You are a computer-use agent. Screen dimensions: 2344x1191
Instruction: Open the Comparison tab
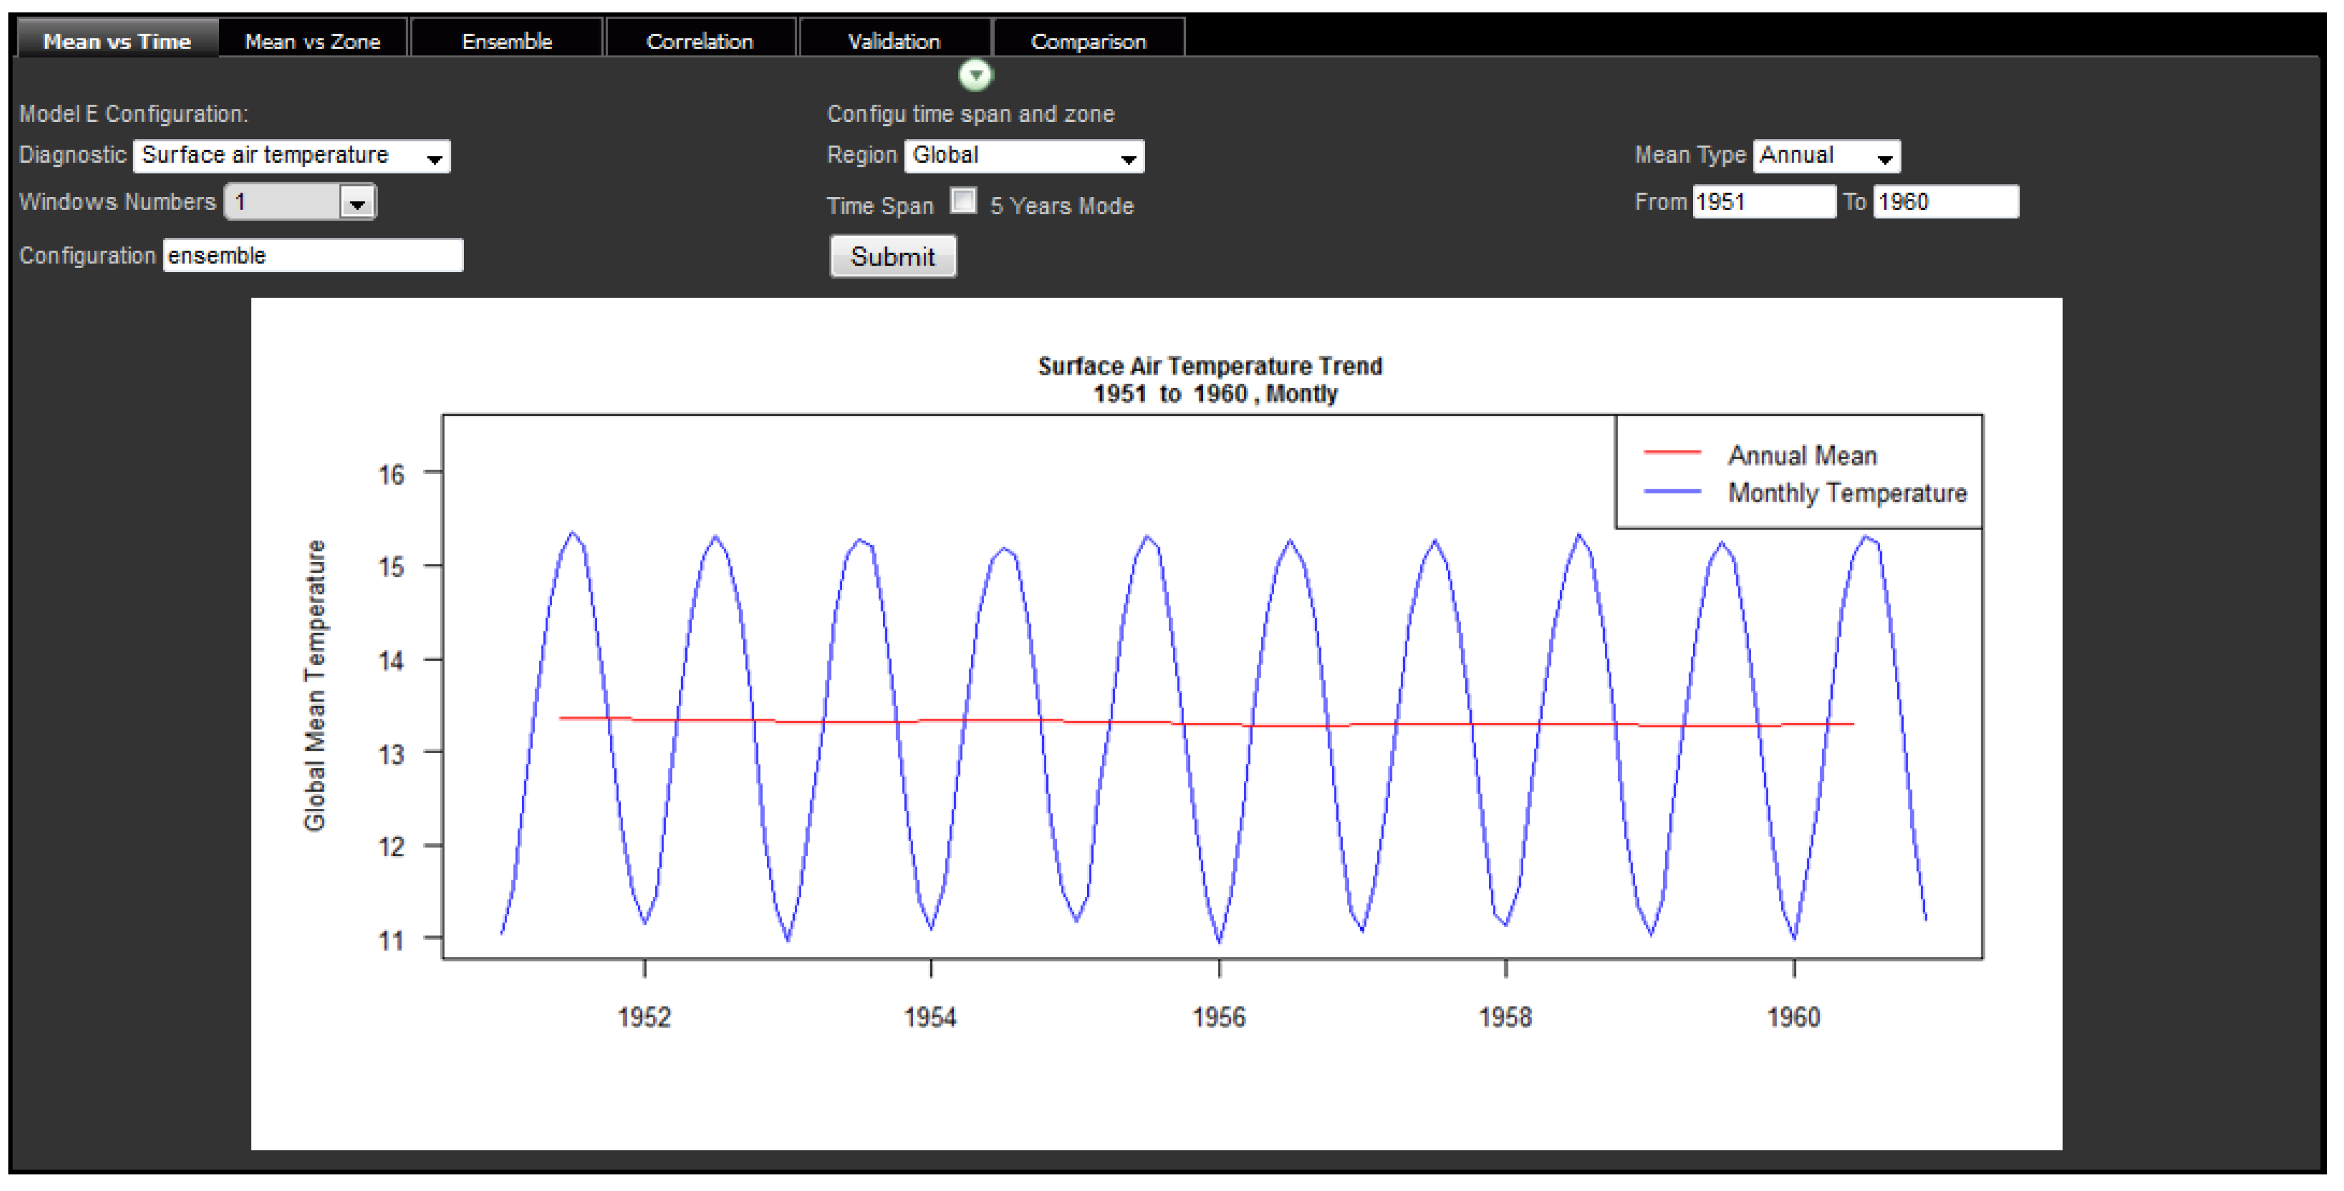pyautogui.click(x=1088, y=41)
